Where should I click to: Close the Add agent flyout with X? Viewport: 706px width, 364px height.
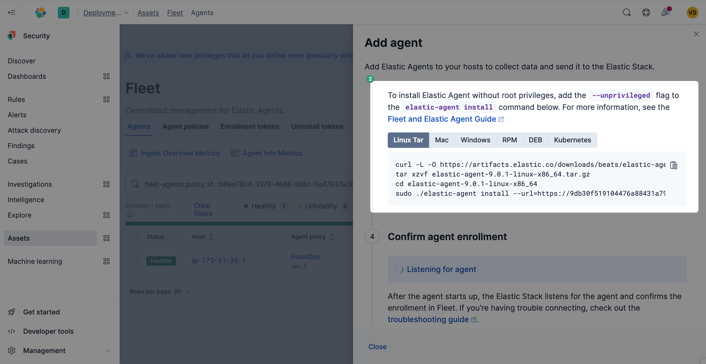[x=696, y=34]
